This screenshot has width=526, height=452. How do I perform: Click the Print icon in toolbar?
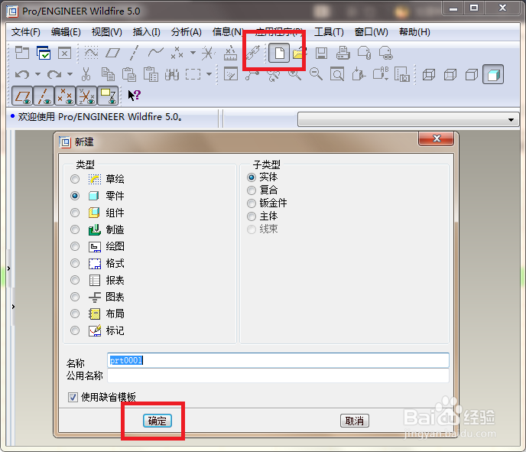click(343, 53)
